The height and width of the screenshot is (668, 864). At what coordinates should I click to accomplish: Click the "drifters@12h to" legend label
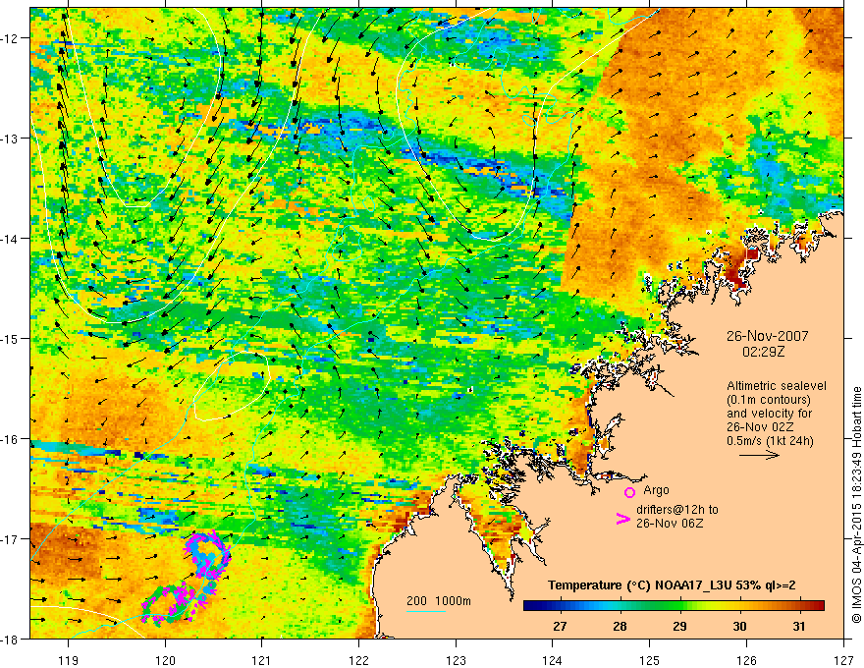tap(677, 510)
